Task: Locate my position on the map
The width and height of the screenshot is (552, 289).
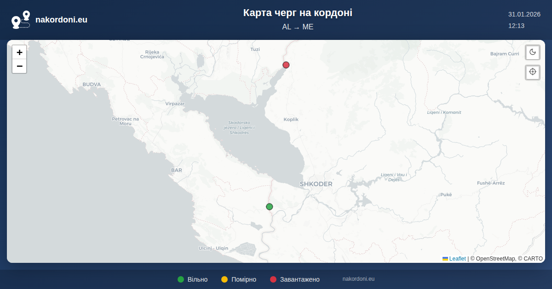Action: pyautogui.click(x=533, y=72)
